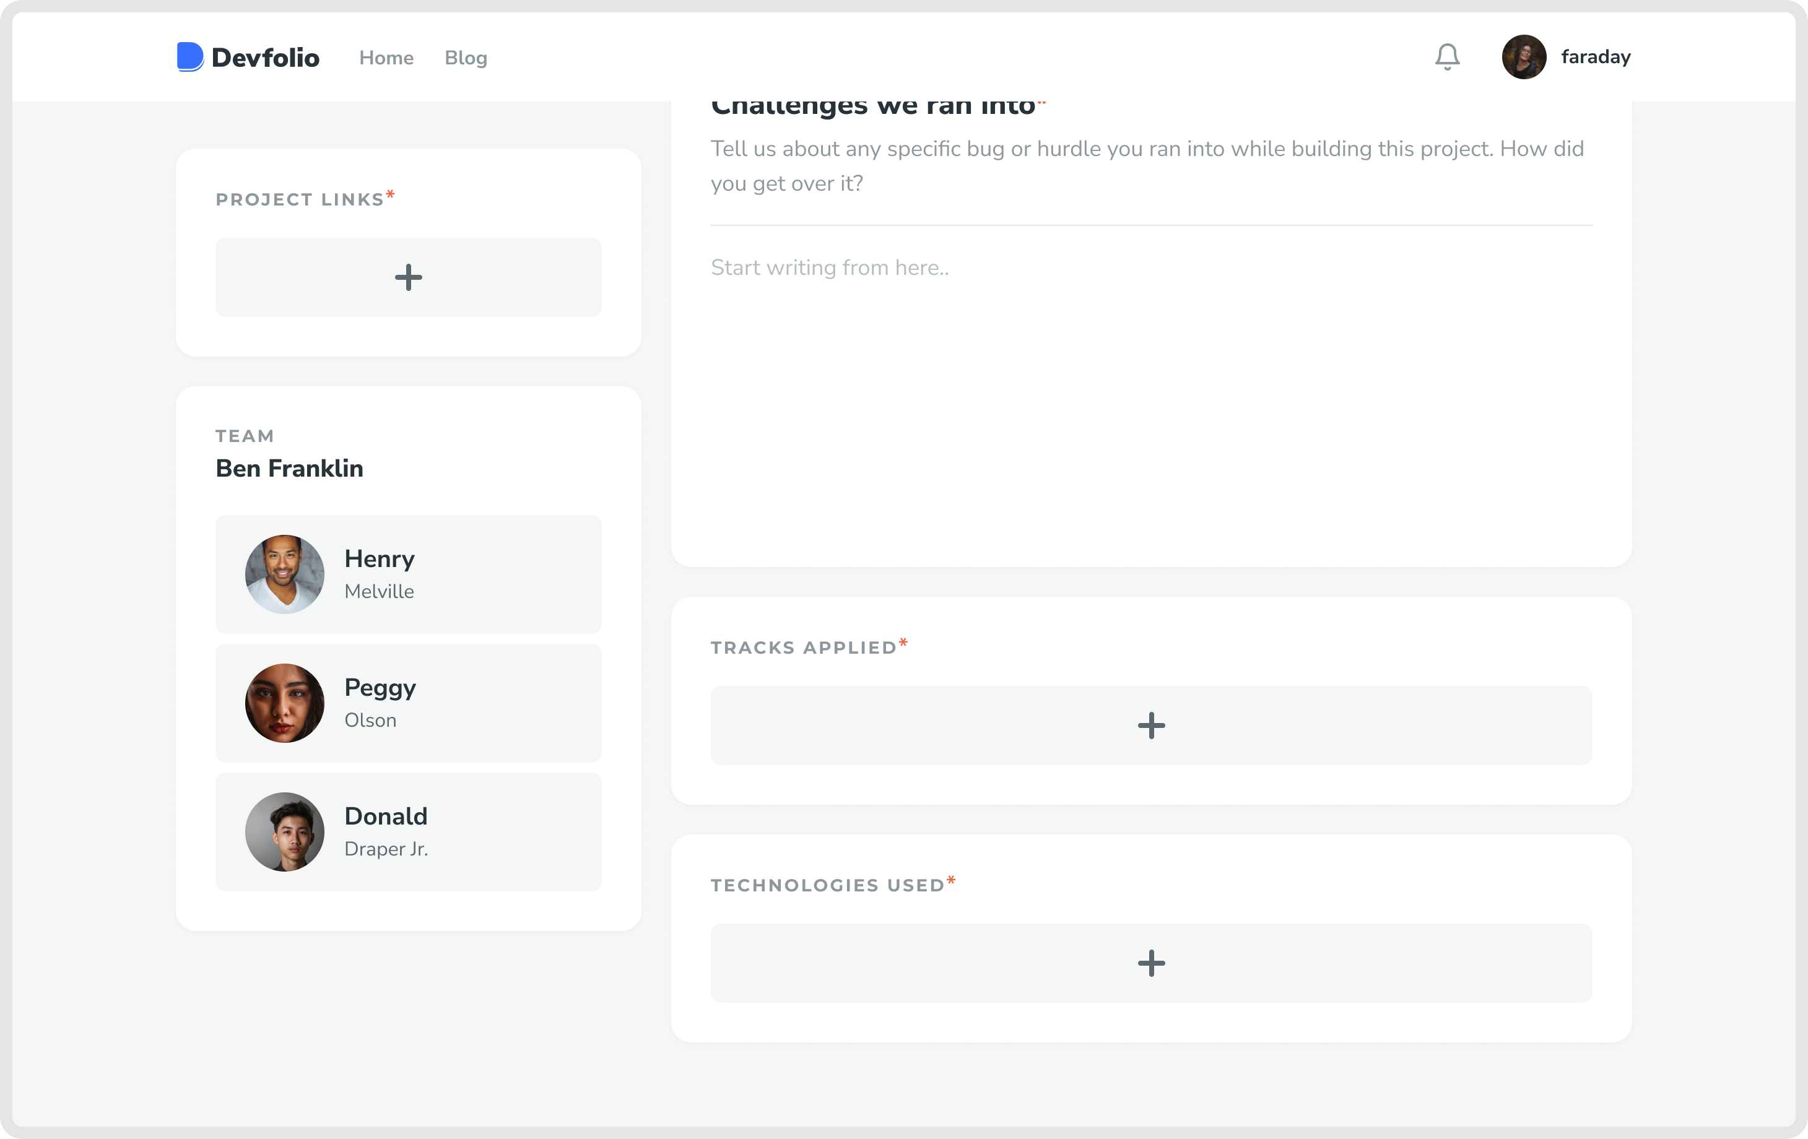Click Donald Draper Jr.'s avatar photo
This screenshot has height=1139, width=1808.
pyautogui.click(x=285, y=832)
